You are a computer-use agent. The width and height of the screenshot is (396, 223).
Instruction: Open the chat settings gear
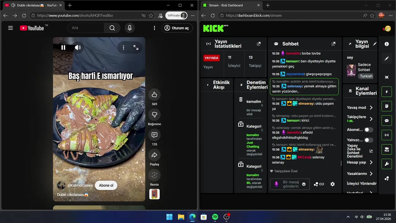[333, 184]
